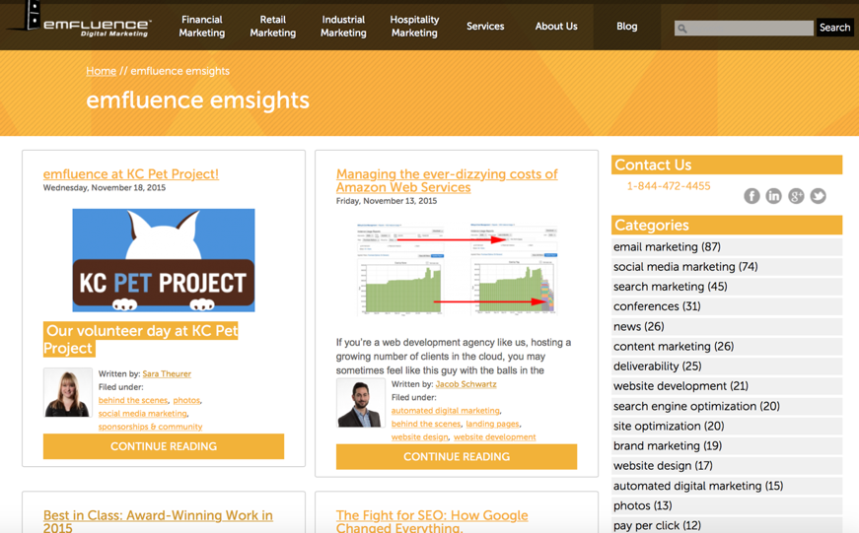Click Jacob Schwartz's author photo

click(360, 403)
